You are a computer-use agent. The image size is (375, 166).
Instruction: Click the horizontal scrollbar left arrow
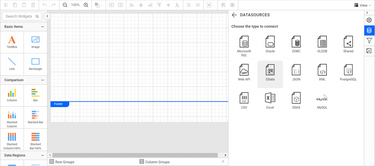(50, 155)
